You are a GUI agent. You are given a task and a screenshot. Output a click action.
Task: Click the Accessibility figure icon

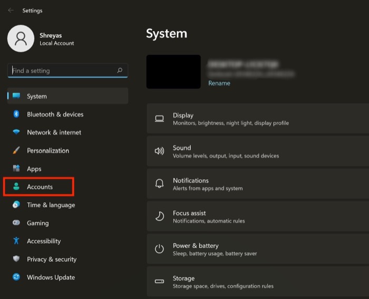point(16,240)
